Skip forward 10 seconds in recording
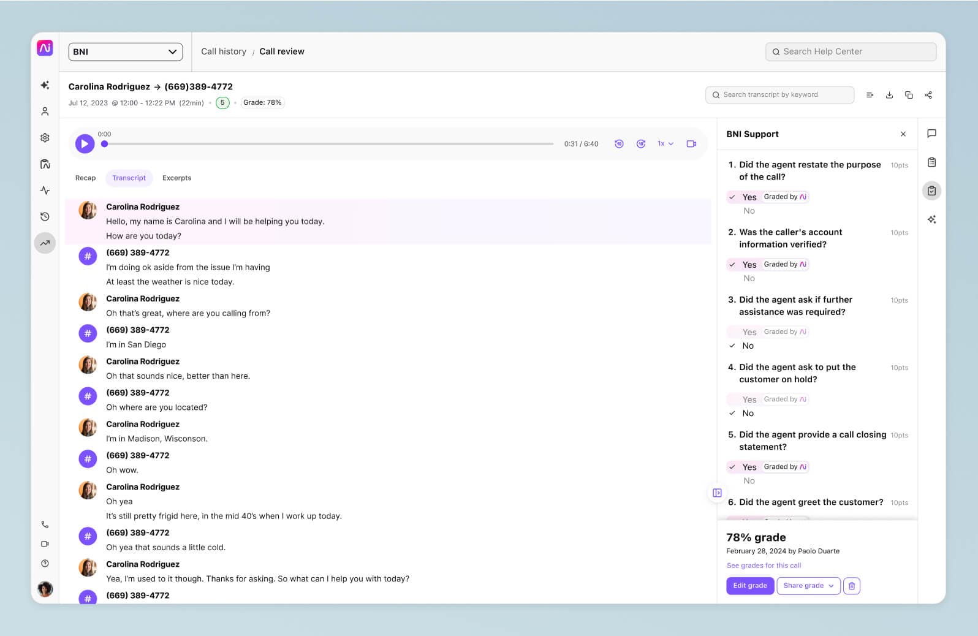This screenshot has width=978, height=636. pos(641,144)
